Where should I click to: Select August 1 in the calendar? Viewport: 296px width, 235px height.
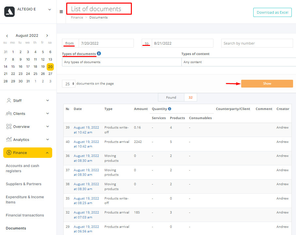13,52
